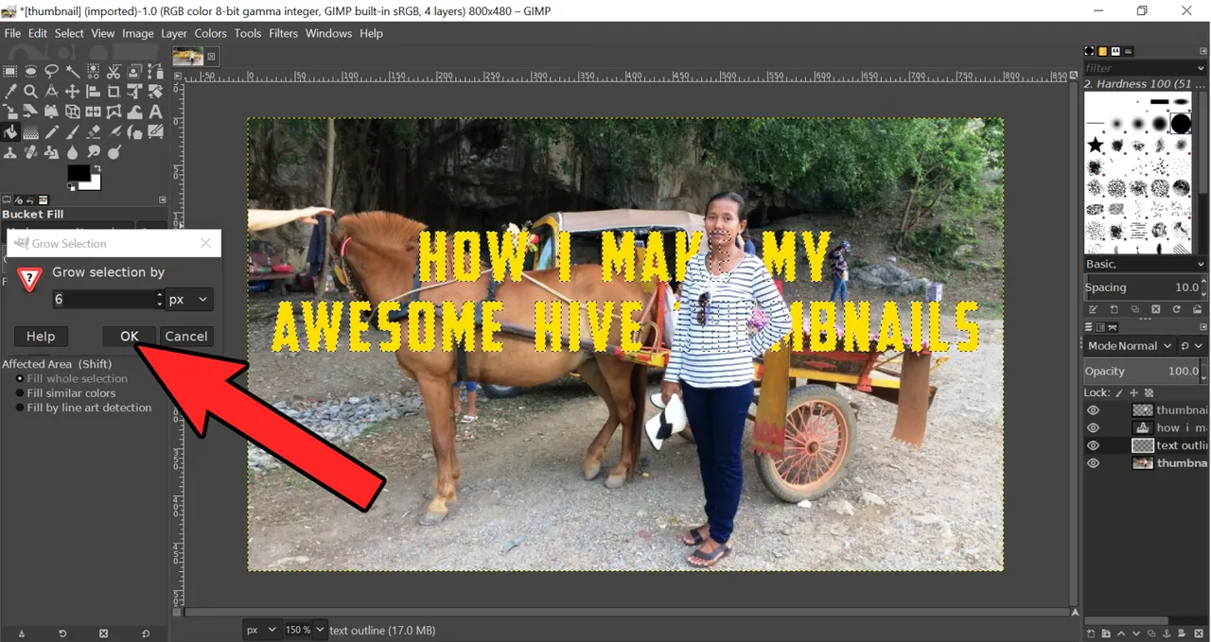Open the layer Mode Normal dropdown
Viewport: 1211px width, 642px height.
1131,346
